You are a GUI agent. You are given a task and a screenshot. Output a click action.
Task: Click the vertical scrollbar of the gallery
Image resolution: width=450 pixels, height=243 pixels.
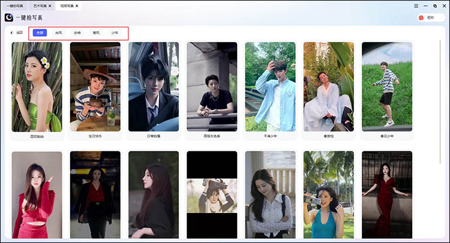[x=440, y=102]
